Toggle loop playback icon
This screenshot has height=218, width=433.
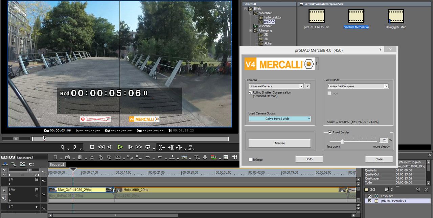pos(148,147)
